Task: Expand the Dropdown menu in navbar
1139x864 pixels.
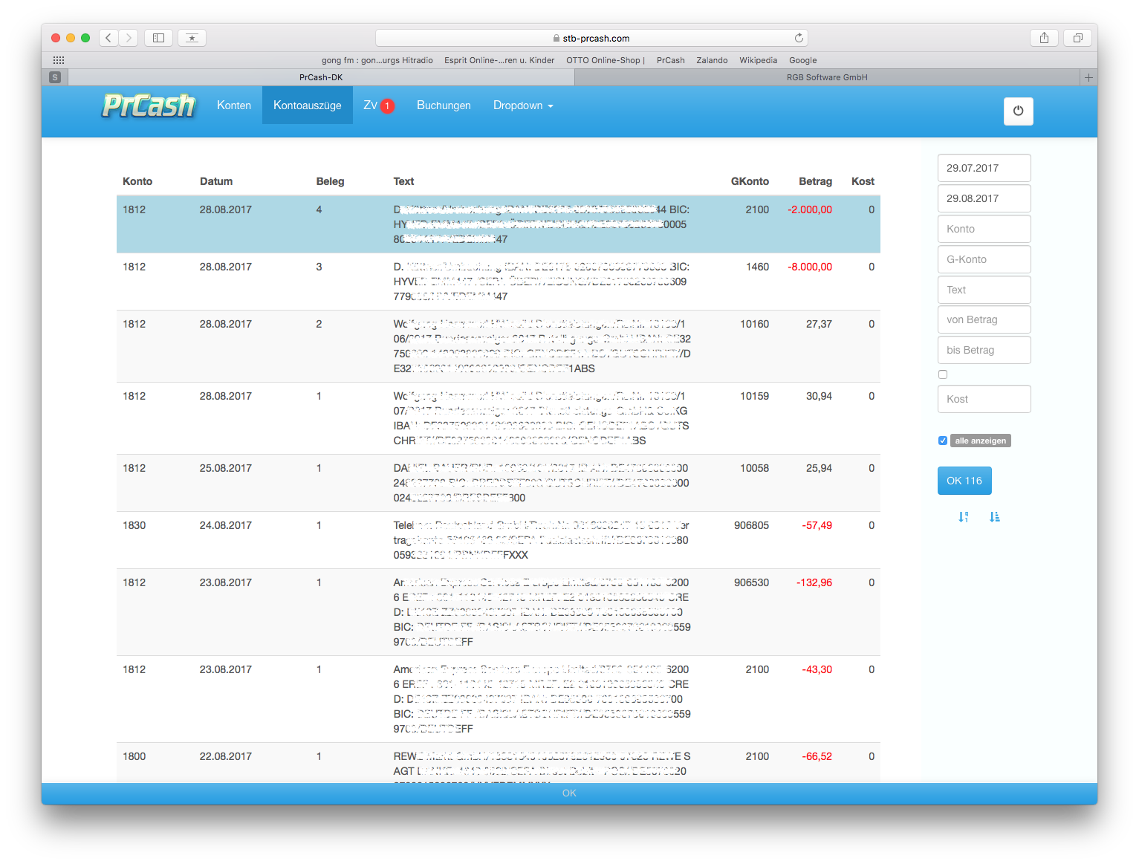Action: click(x=523, y=105)
